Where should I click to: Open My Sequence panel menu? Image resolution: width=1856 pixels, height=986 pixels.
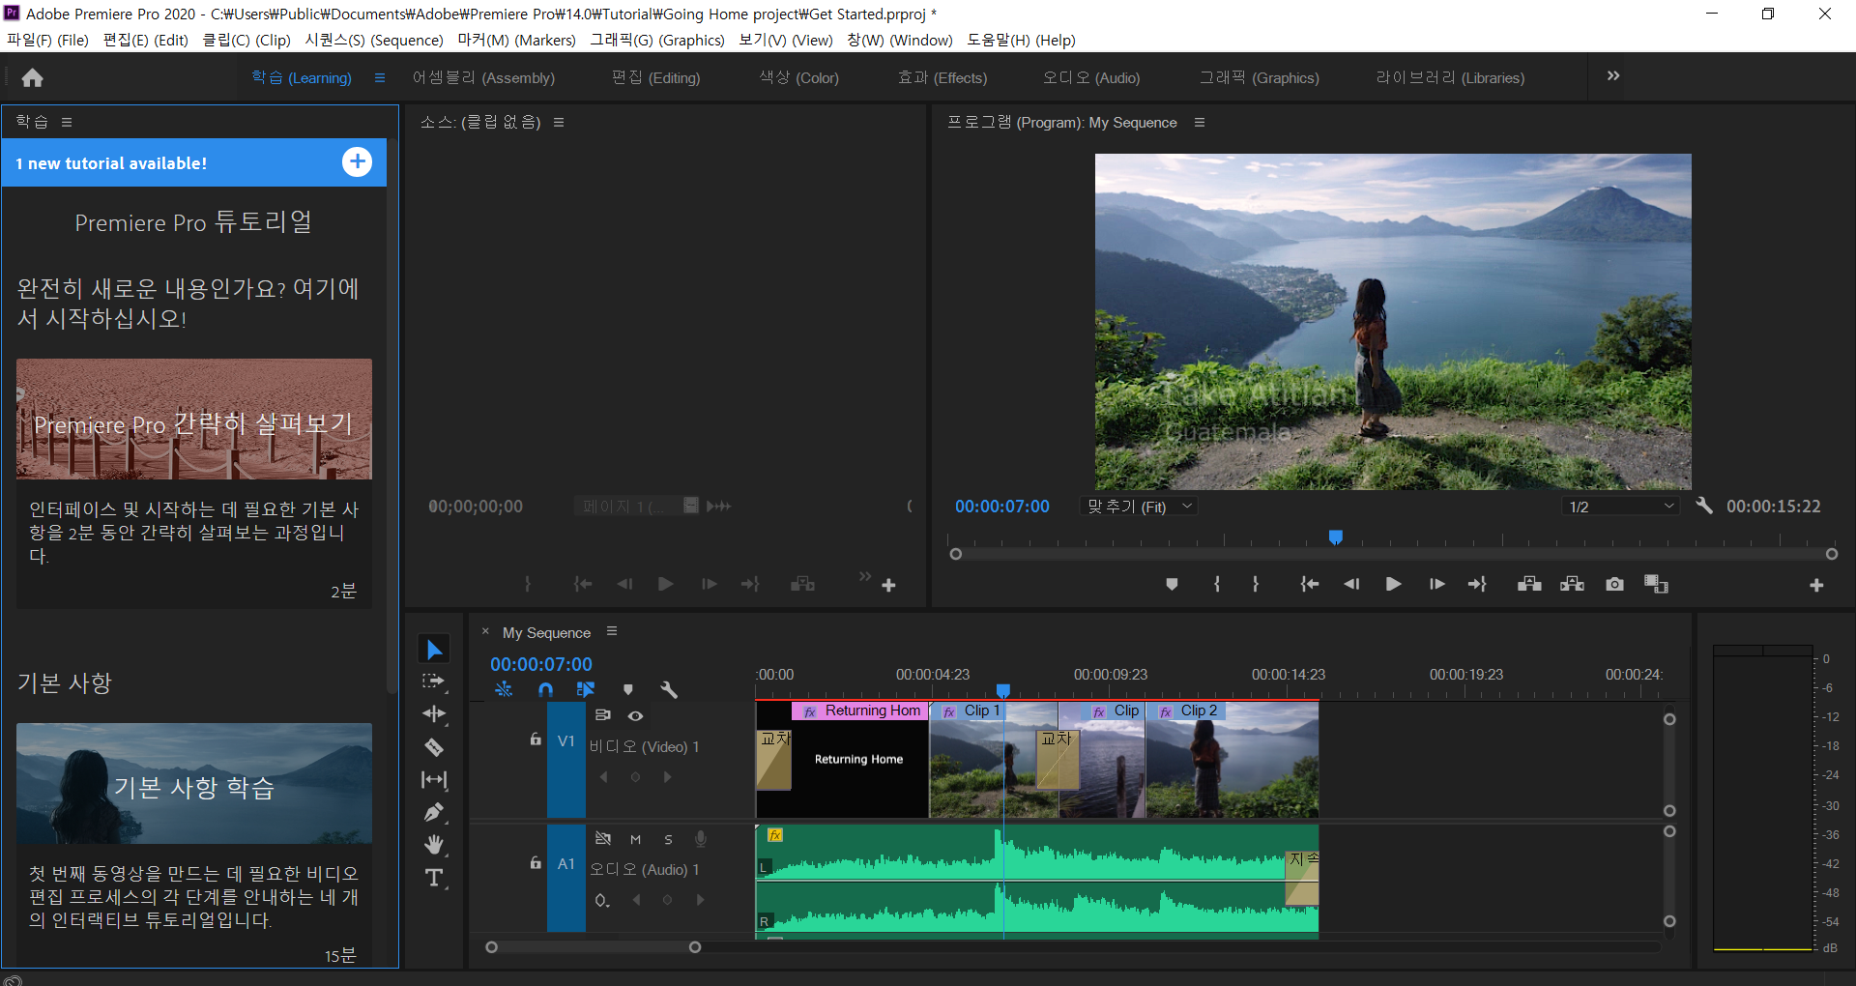click(x=612, y=631)
